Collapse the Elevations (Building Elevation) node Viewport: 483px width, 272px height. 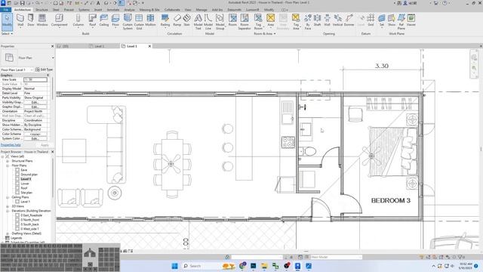tap(8, 211)
